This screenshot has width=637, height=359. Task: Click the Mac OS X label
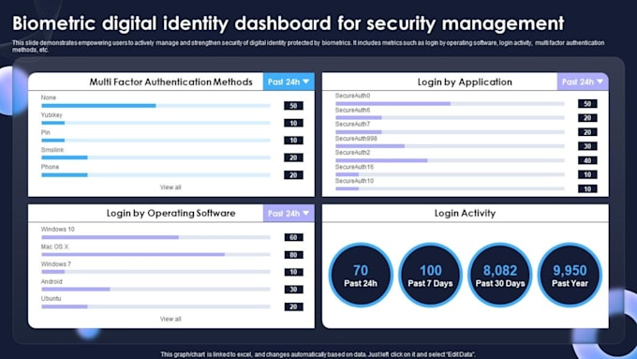tap(55, 247)
